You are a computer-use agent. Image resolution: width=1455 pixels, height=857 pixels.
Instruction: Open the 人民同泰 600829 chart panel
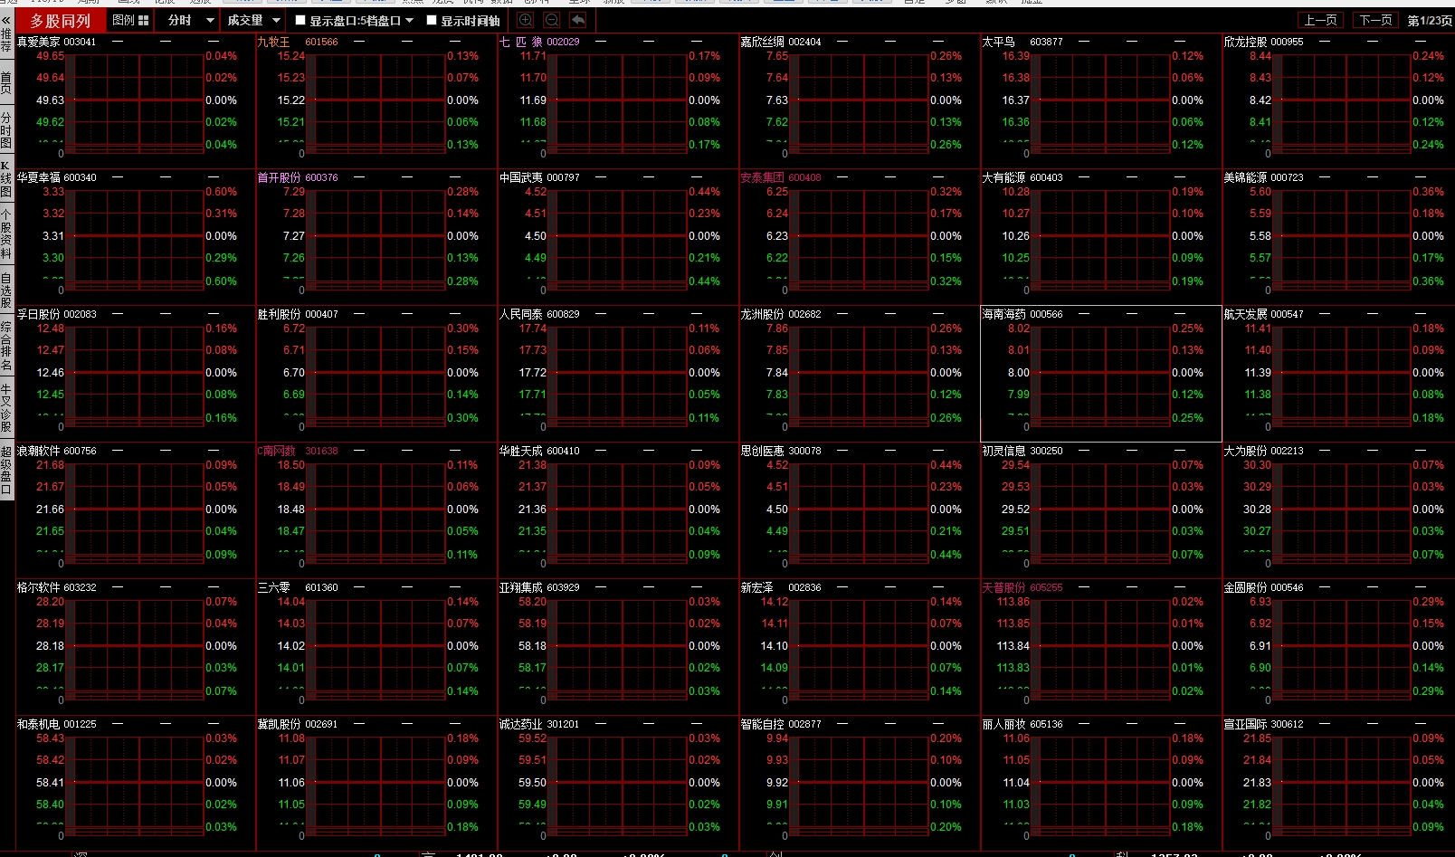click(618, 374)
